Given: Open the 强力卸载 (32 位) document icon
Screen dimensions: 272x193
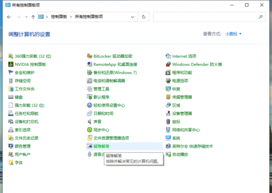Looking at the screenshot, I should point(11,105).
